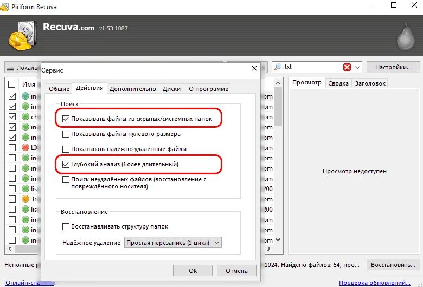The width and height of the screenshot is (423, 287).
Task: Enable Восстанавливать структуру папок checkbox
Action: 66,227
